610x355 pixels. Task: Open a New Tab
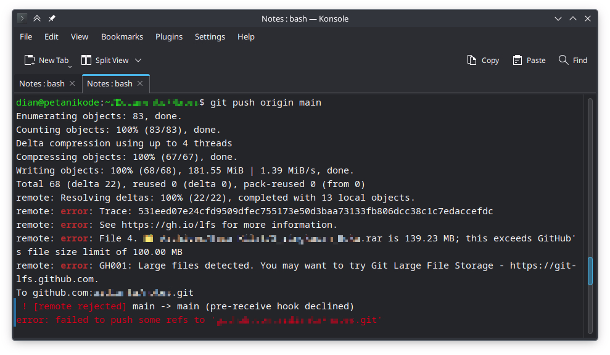(x=46, y=61)
